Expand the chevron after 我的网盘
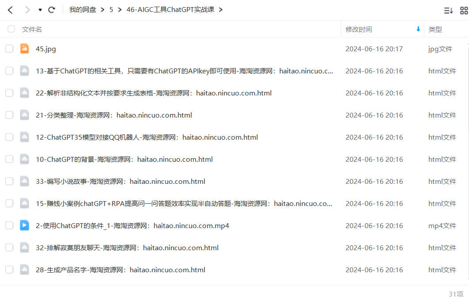The height and width of the screenshot is (301, 469). point(103,10)
